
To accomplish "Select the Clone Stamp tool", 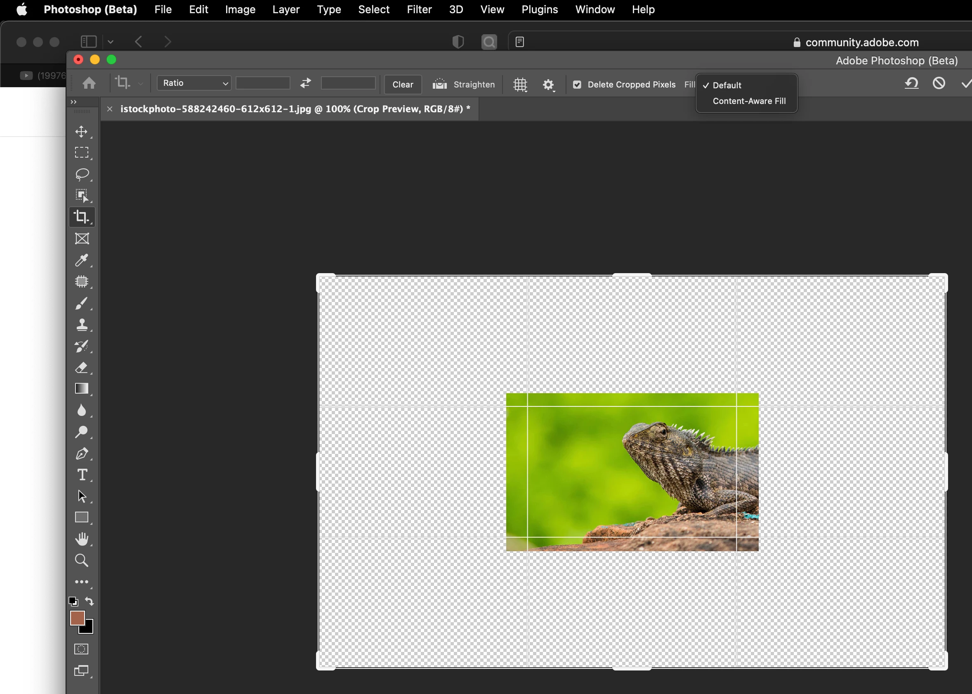I will point(81,325).
